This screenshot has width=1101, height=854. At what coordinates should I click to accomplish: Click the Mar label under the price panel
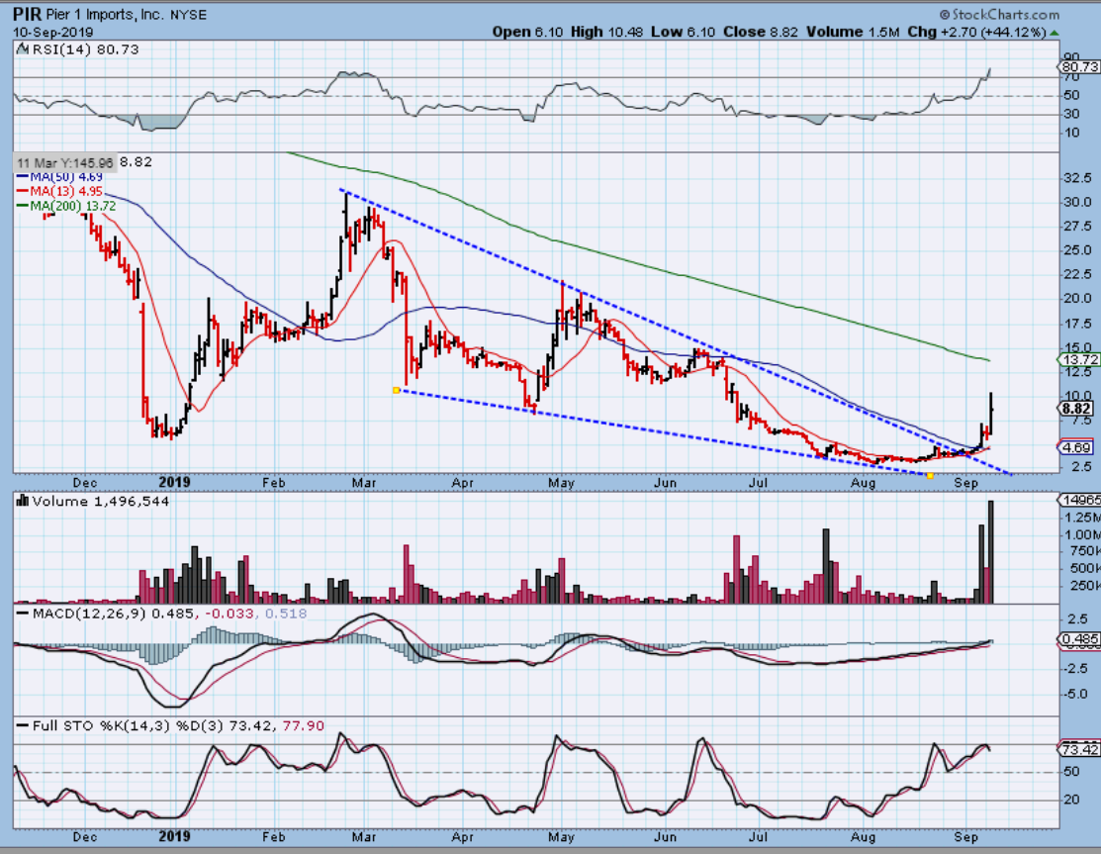pos(364,483)
